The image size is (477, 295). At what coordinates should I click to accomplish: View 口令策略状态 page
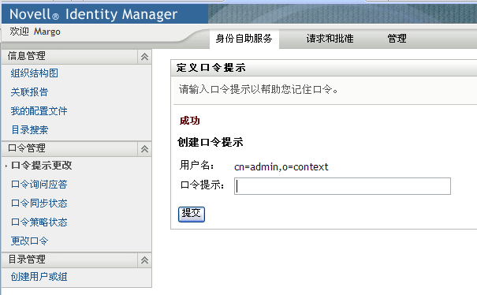(x=39, y=222)
